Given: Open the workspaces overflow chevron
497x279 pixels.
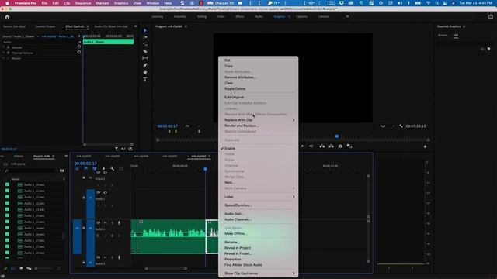Looking at the screenshot, I should pyautogui.click(x=347, y=16).
